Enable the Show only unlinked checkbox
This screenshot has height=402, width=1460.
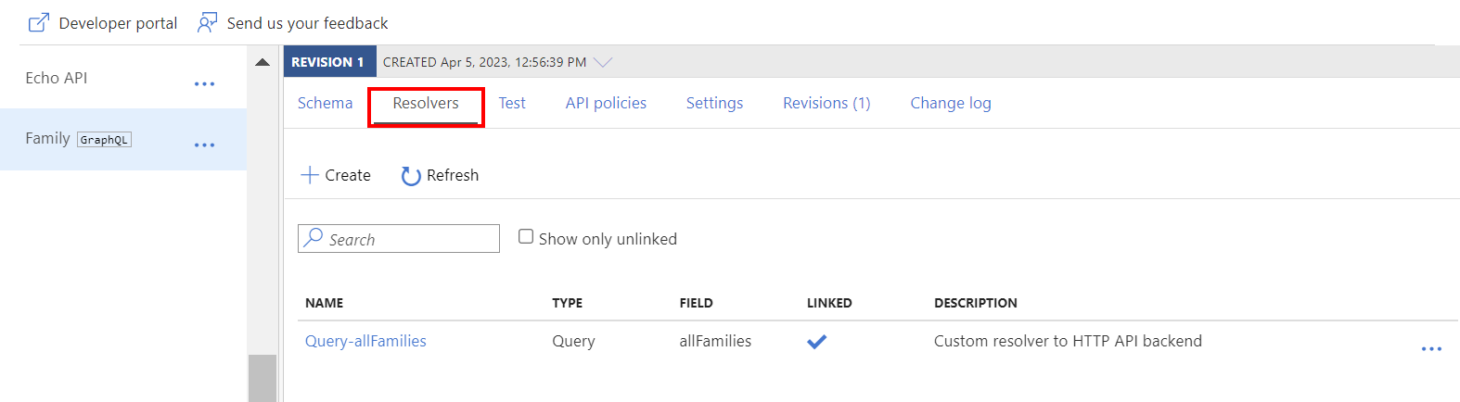click(526, 237)
